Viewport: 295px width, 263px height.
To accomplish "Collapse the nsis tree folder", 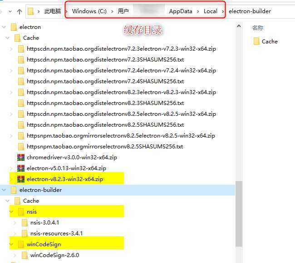I will (11, 212).
